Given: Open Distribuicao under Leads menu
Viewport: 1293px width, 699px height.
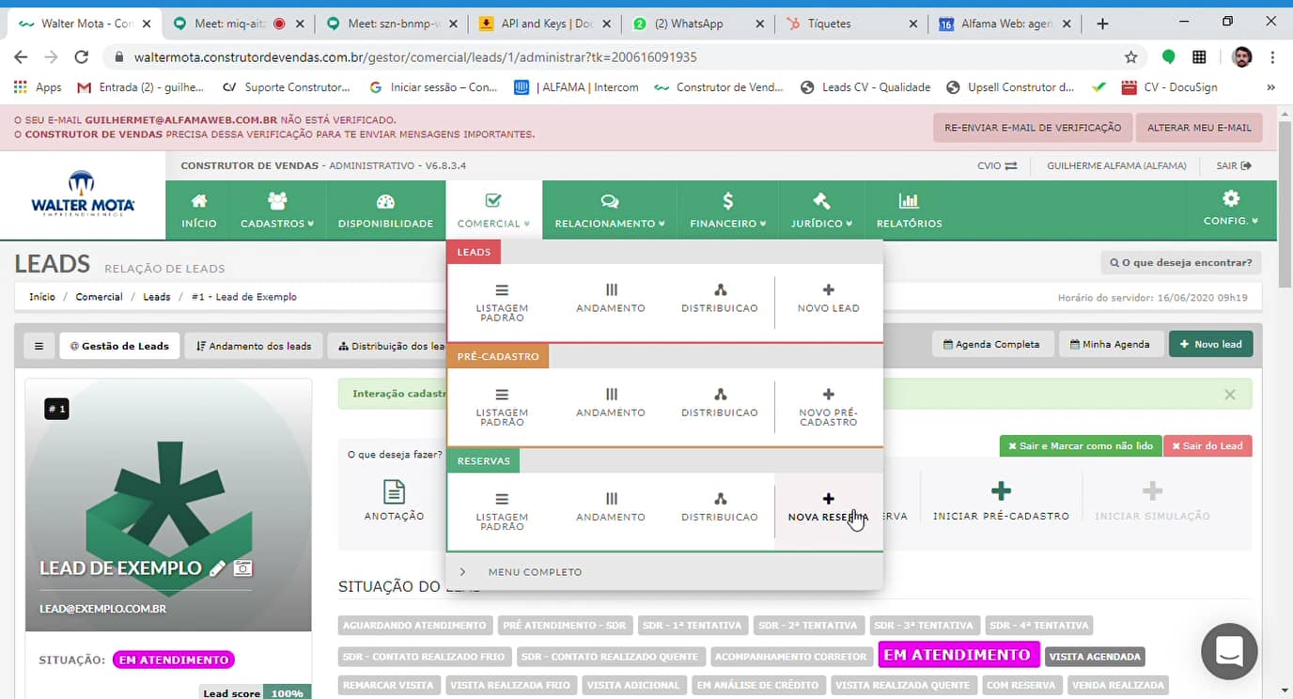Looking at the screenshot, I should [x=720, y=299].
